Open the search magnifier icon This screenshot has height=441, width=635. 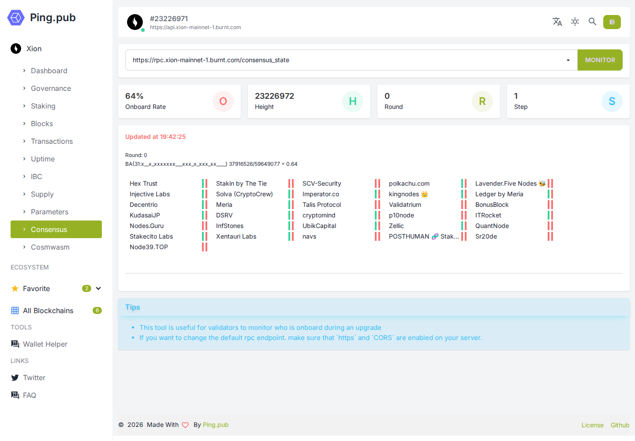tap(593, 22)
